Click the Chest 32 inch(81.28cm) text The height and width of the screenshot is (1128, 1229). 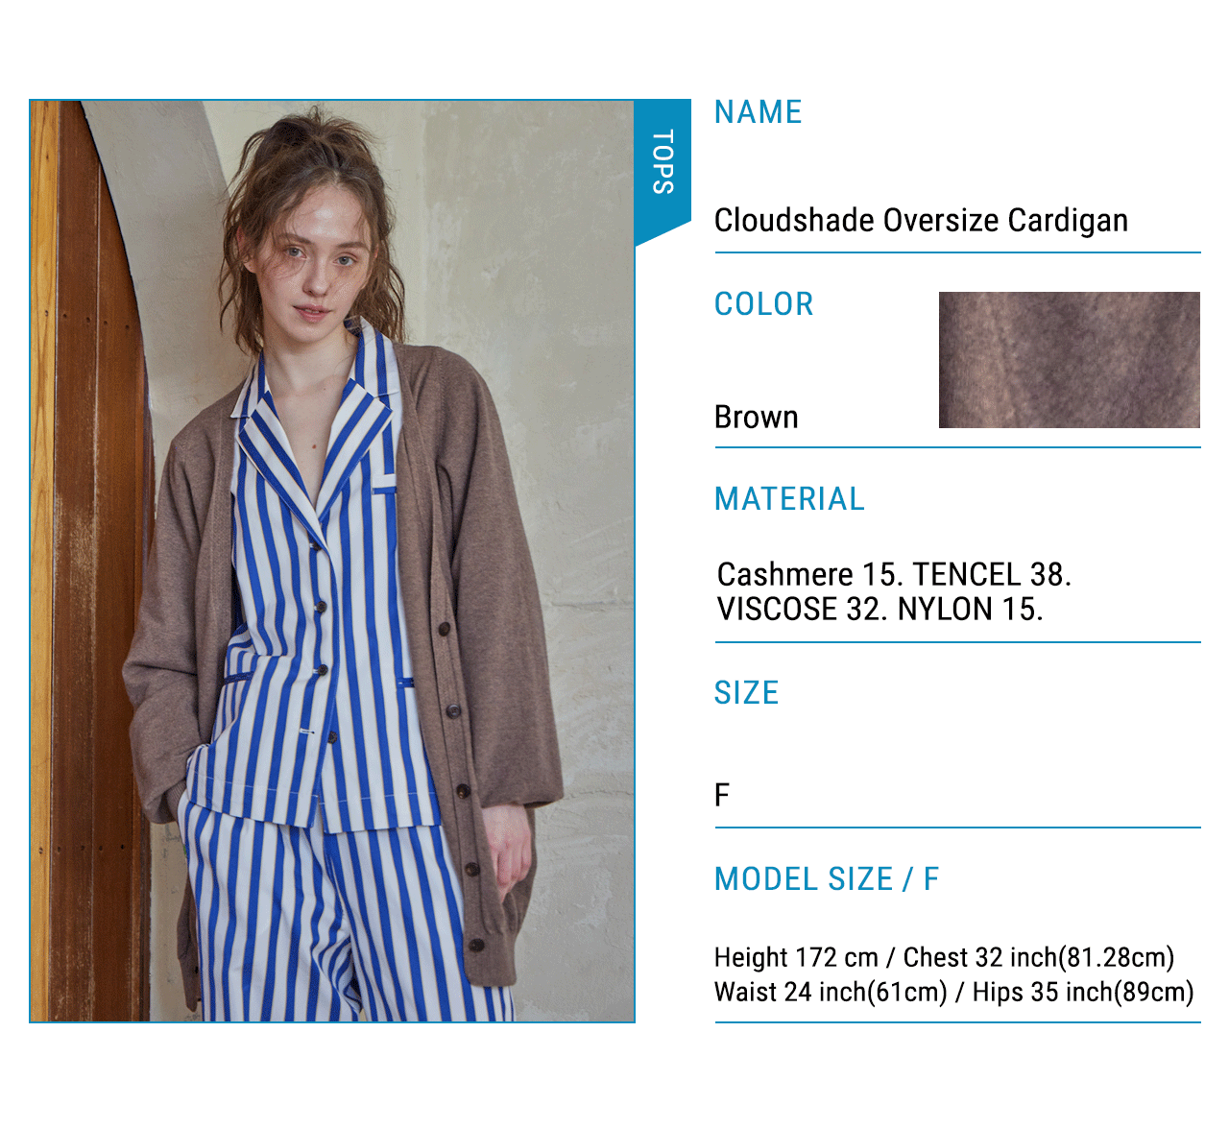1039,958
